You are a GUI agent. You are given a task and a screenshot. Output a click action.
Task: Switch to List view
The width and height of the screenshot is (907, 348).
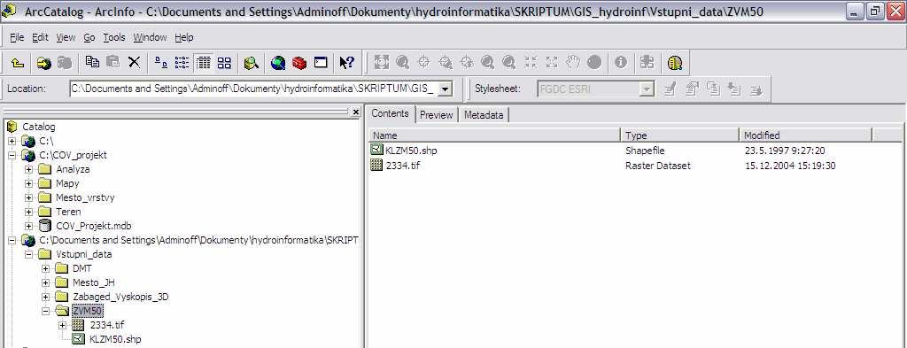coord(182,63)
